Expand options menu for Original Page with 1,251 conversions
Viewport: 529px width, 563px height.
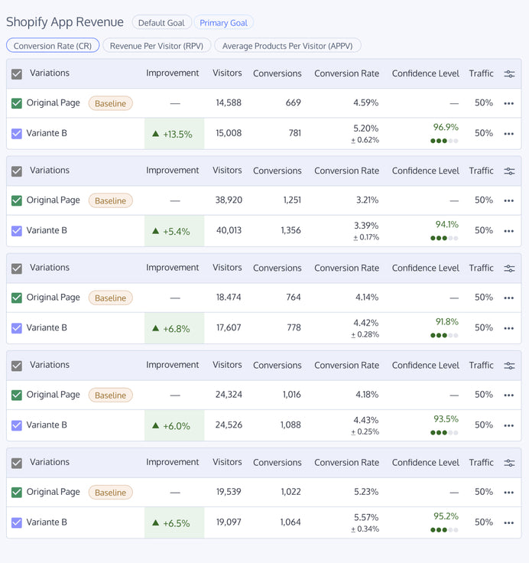[x=509, y=200]
